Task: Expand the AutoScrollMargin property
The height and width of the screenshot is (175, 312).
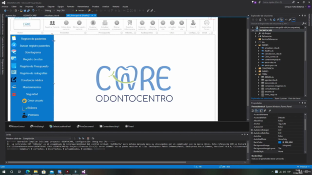Action: pyautogui.click(x=252, y=130)
